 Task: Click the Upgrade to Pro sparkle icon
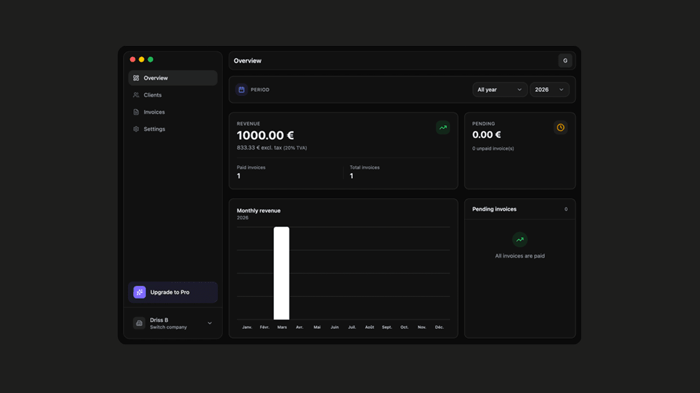pyautogui.click(x=139, y=292)
